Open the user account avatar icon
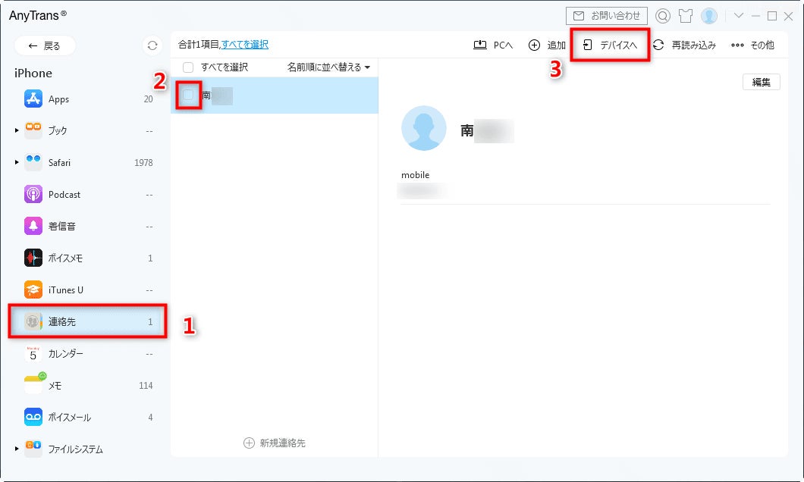The height and width of the screenshot is (482, 804). pos(709,16)
